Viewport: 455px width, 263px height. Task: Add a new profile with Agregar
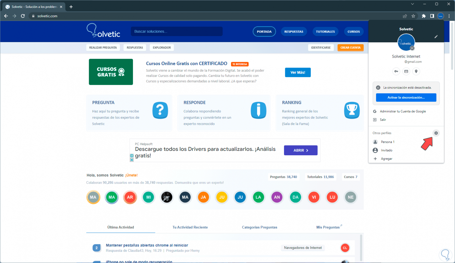[x=406, y=159]
